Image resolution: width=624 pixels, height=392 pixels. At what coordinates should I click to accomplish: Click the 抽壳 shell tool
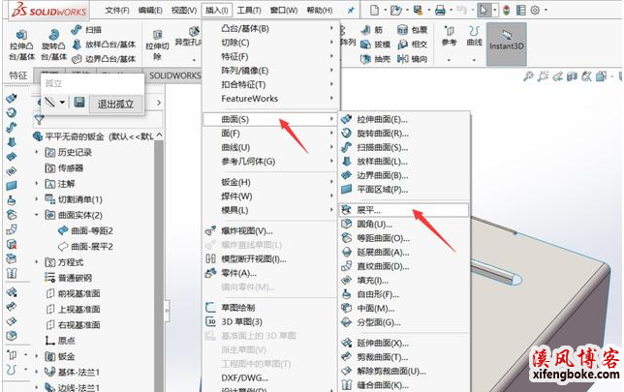tap(375, 59)
